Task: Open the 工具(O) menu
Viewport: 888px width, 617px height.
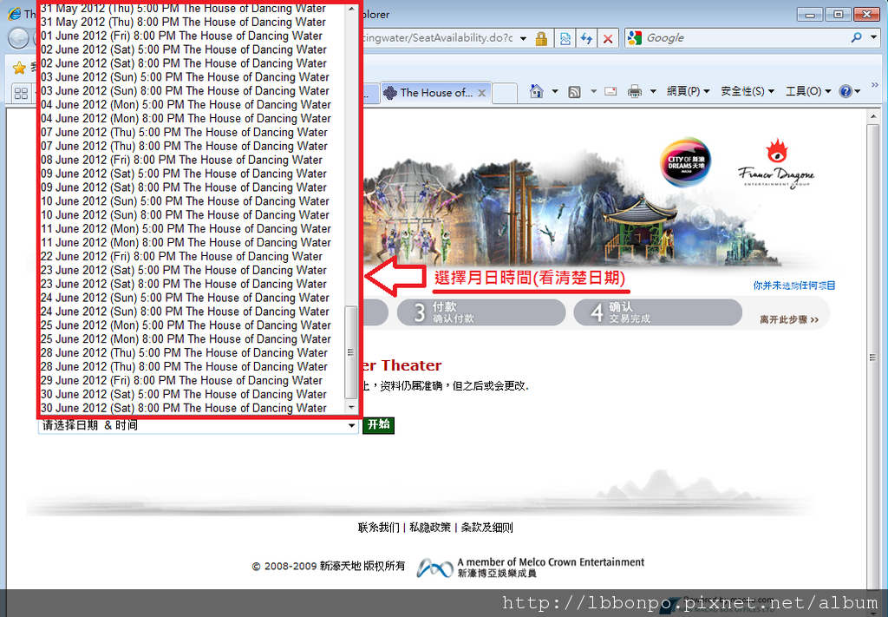Action: [808, 91]
